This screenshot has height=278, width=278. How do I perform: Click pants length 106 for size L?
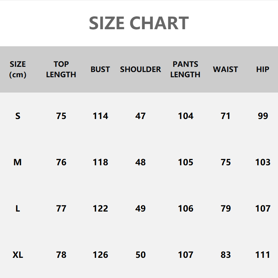click(x=185, y=208)
